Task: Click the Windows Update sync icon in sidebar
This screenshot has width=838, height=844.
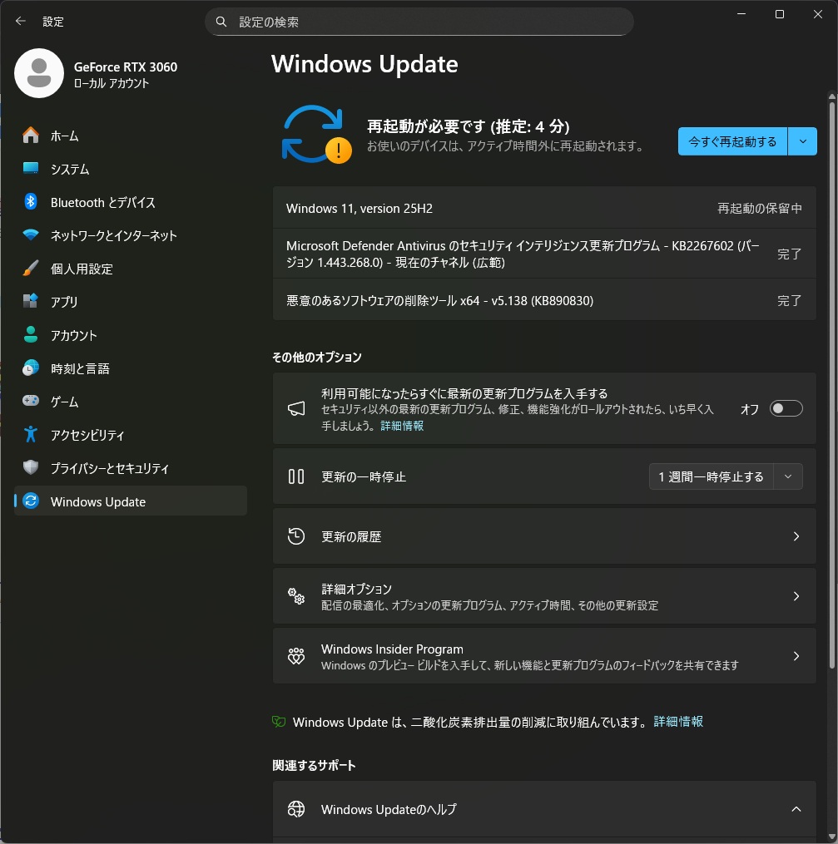Action: [31, 501]
